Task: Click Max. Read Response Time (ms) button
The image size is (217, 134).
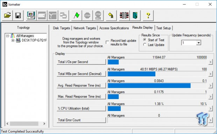Action: (81, 97)
